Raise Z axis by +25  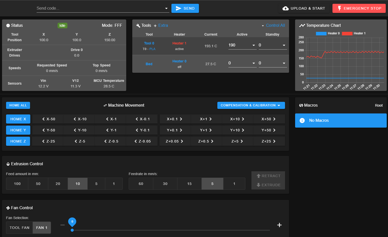tap(269, 141)
